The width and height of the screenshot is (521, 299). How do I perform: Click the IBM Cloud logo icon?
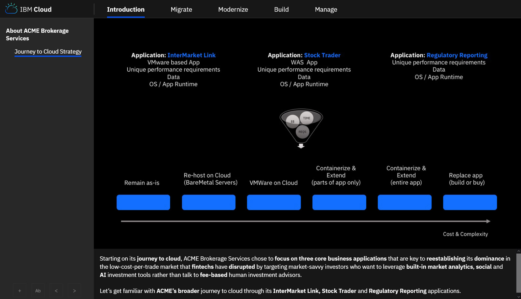coord(11,8)
